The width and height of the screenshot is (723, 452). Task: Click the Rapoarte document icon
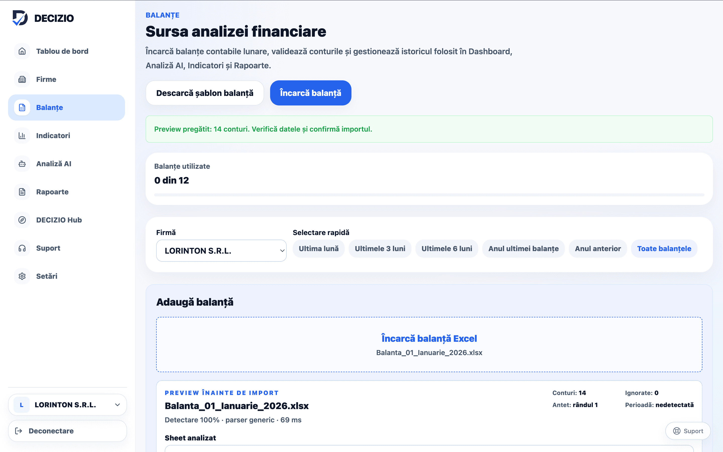point(22,192)
